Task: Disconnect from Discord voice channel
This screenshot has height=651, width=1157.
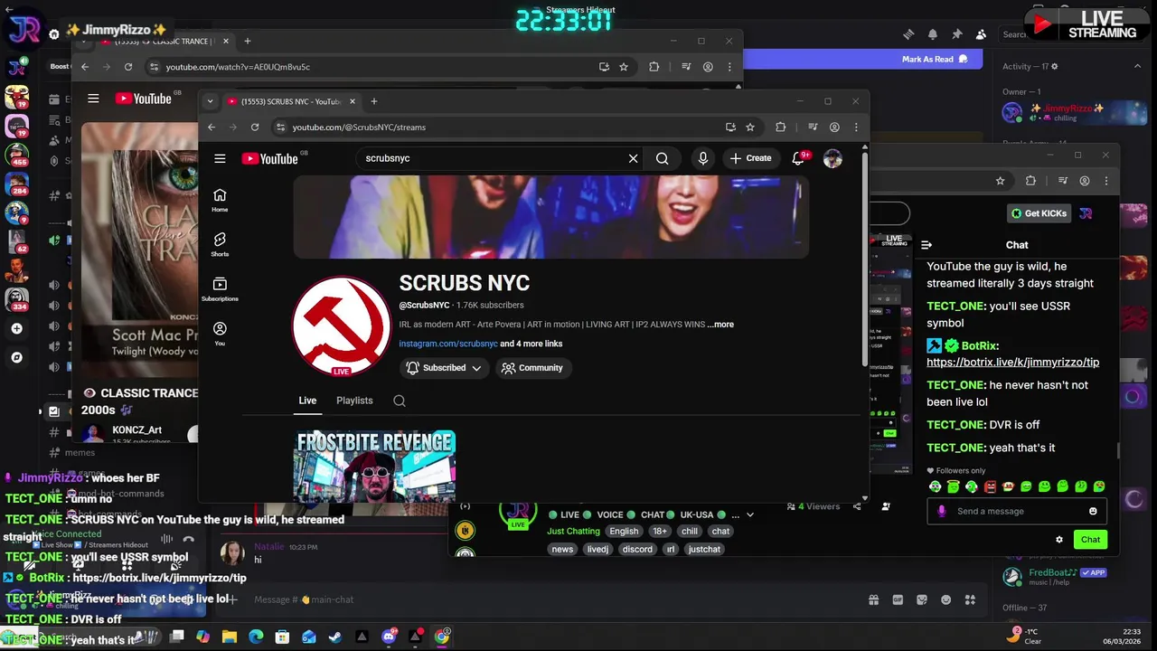Action: click(188, 540)
